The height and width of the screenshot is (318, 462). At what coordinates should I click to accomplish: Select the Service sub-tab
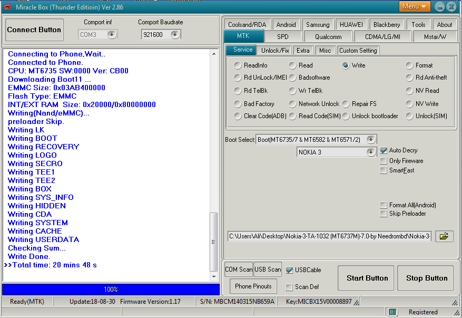242,50
